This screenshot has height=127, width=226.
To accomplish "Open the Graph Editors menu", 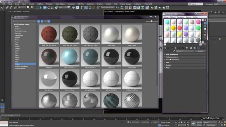I will [60, 4].
